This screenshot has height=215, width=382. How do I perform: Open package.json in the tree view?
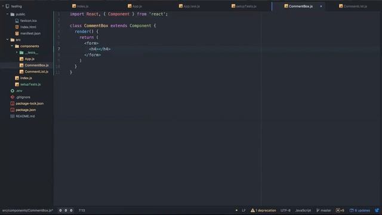click(x=26, y=110)
